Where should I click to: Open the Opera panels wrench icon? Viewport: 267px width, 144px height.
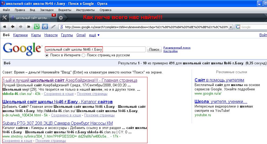tap(4, 18)
